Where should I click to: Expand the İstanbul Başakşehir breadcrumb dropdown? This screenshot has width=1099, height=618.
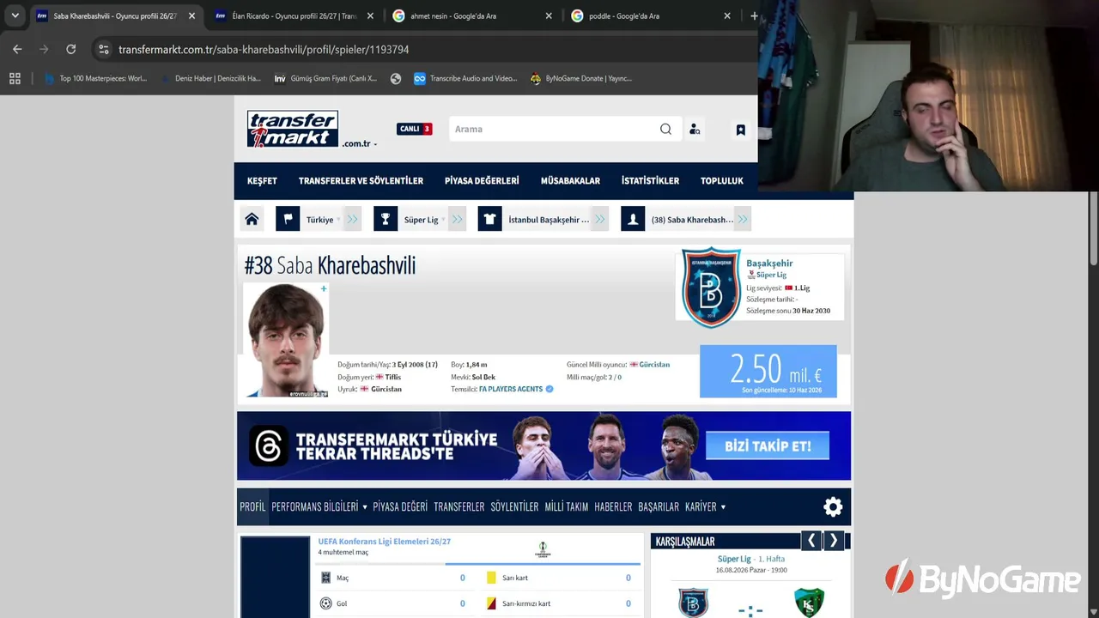[550, 220]
